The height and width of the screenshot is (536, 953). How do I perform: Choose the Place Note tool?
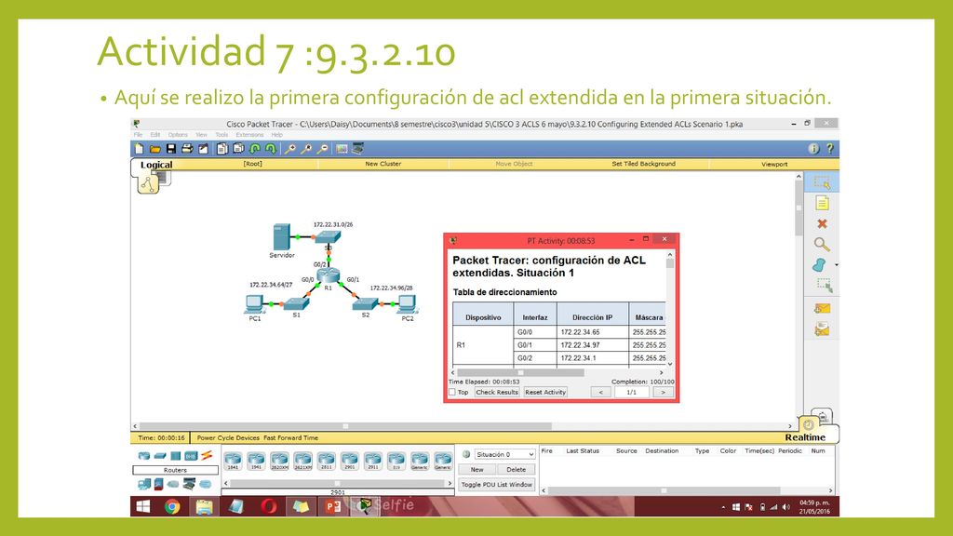pos(823,203)
